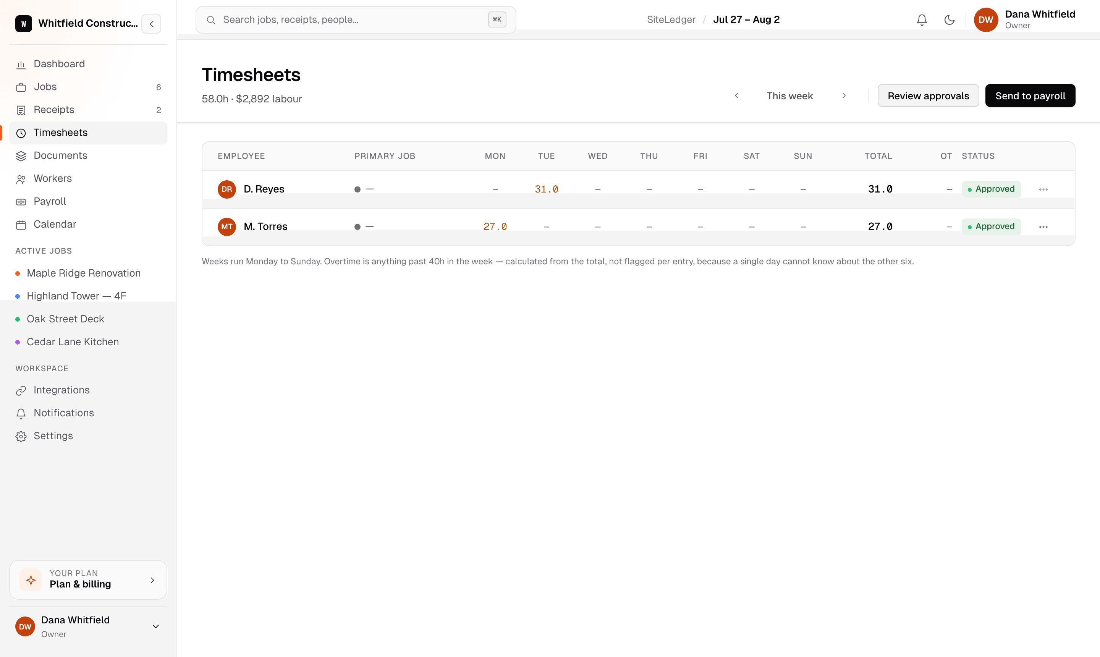Open Highland Tower — 4F job
This screenshot has height=657, width=1100.
pyautogui.click(x=88, y=296)
